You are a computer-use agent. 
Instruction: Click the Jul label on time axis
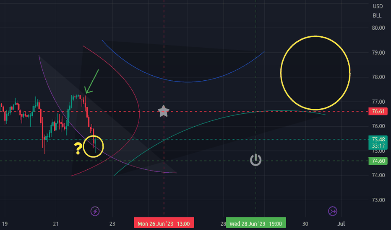pos(341,224)
